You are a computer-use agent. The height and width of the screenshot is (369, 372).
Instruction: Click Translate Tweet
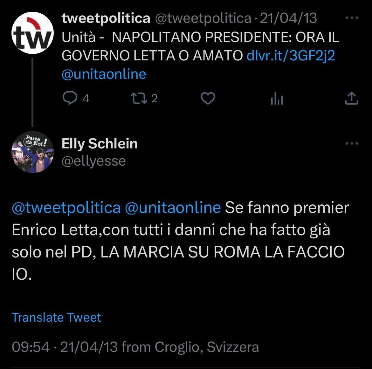tap(56, 317)
